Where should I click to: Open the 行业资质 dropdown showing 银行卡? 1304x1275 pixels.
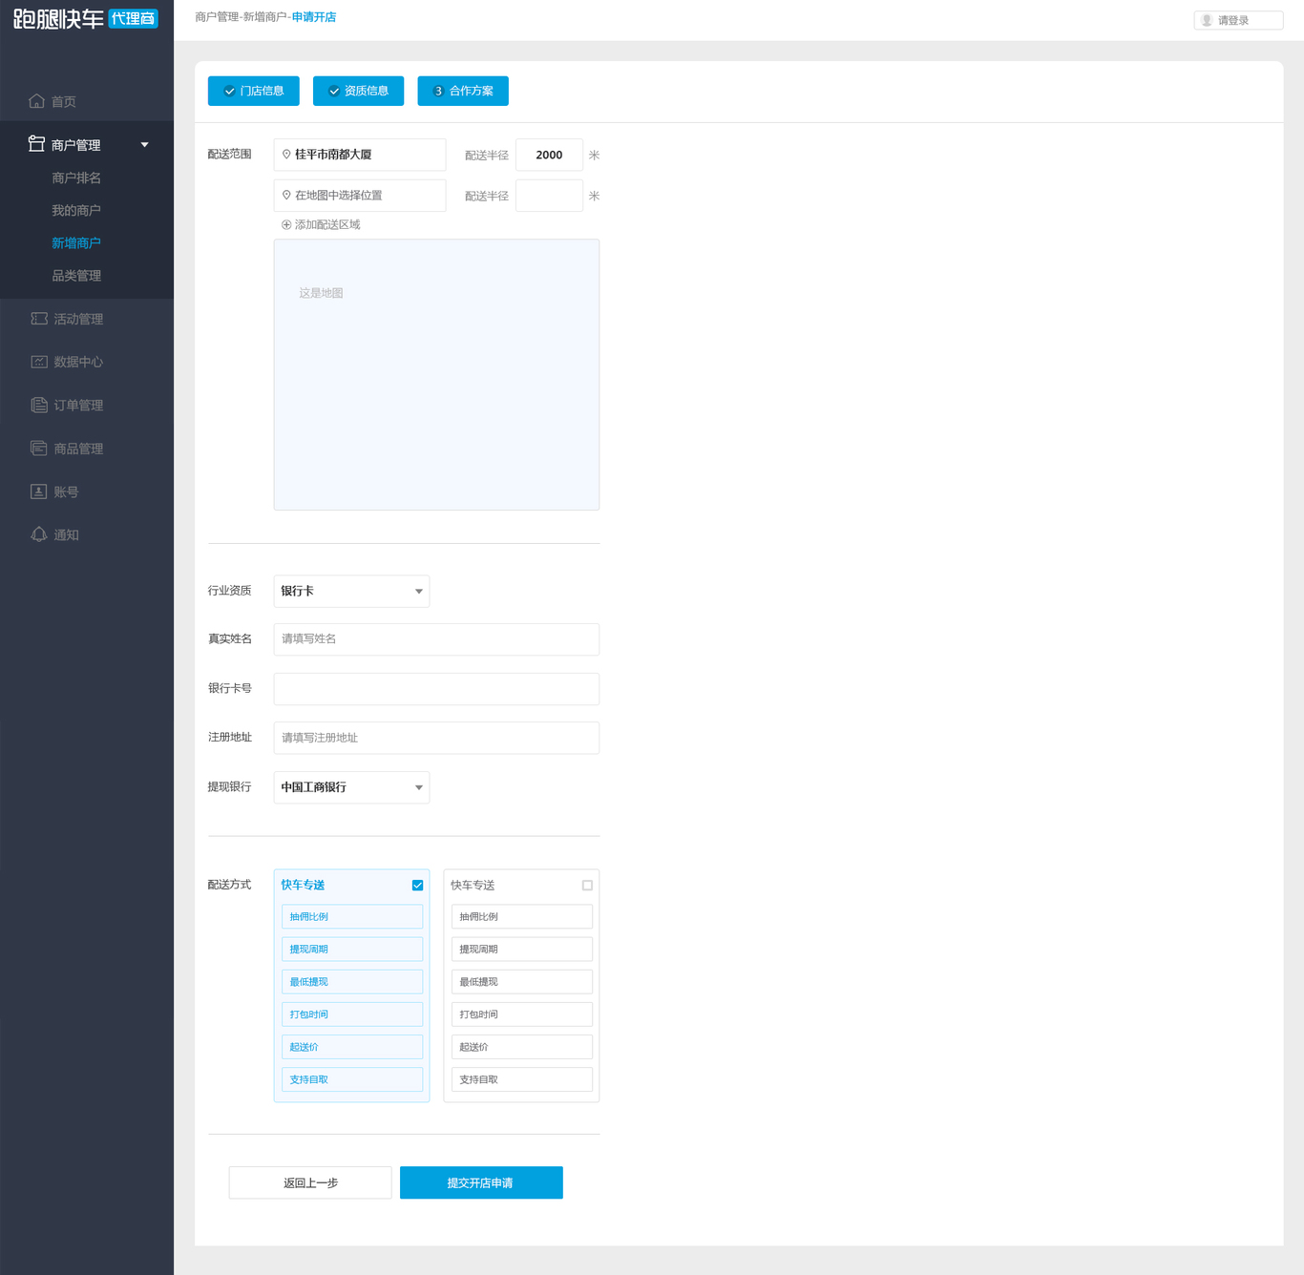point(351,591)
